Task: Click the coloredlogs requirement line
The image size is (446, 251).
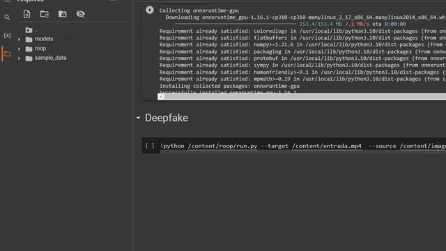Action: [x=302, y=31]
